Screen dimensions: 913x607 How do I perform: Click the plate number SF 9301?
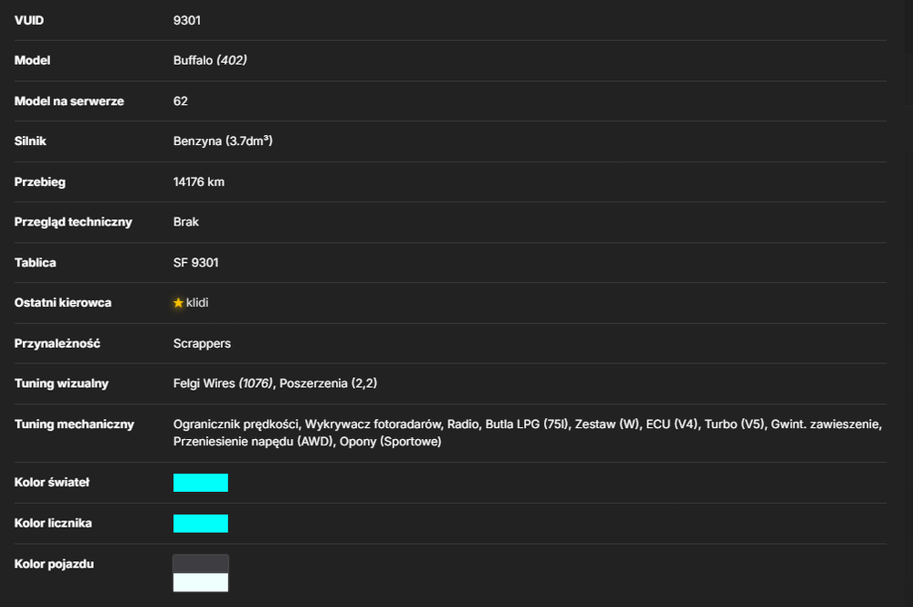pyautogui.click(x=195, y=263)
